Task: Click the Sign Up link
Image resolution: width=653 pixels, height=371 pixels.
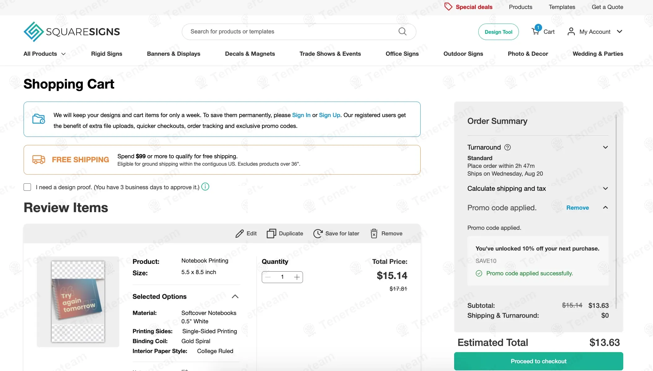Action: (330, 115)
